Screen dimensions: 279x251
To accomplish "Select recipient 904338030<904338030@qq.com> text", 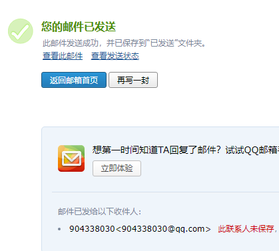I will [x=140, y=229].
